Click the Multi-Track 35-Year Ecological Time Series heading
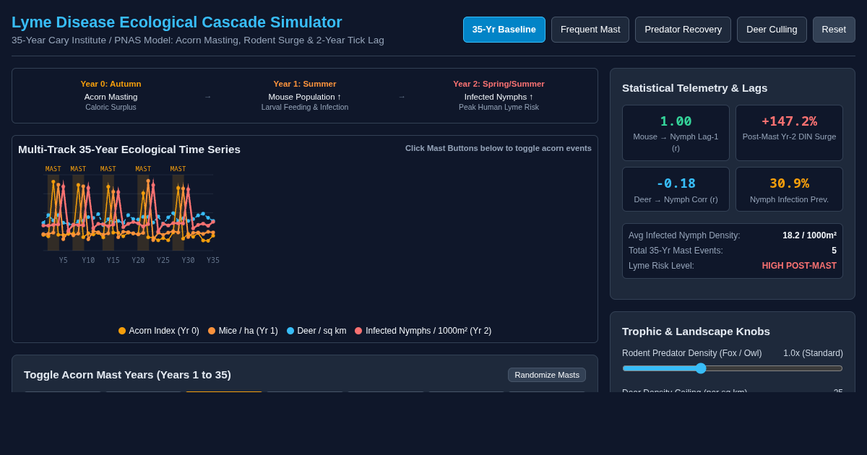Viewport: 867px width, 455px height. [129, 149]
